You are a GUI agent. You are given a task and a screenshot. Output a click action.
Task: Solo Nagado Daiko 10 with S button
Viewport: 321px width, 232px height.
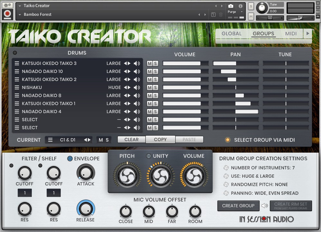[155, 71]
